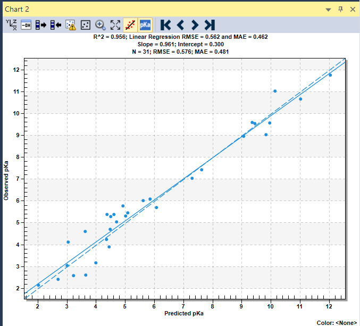Toggle the pKa mode button
360x326 pixels.
[x=145, y=25]
